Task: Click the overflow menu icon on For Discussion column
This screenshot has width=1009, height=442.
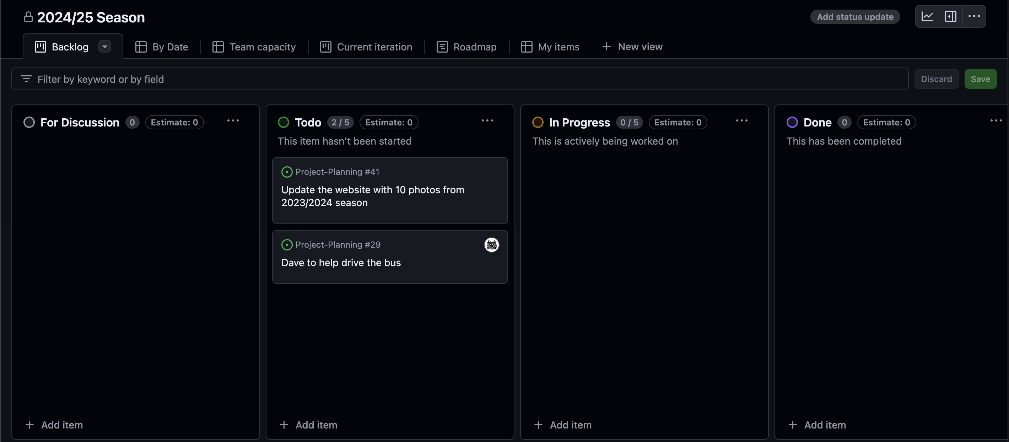Action: 233,121
